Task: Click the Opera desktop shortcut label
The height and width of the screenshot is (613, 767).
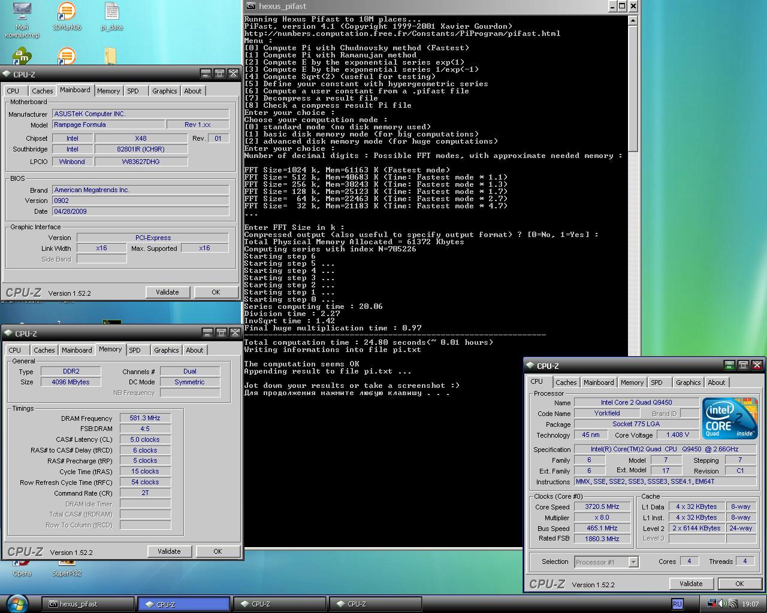Action: [x=22, y=573]
